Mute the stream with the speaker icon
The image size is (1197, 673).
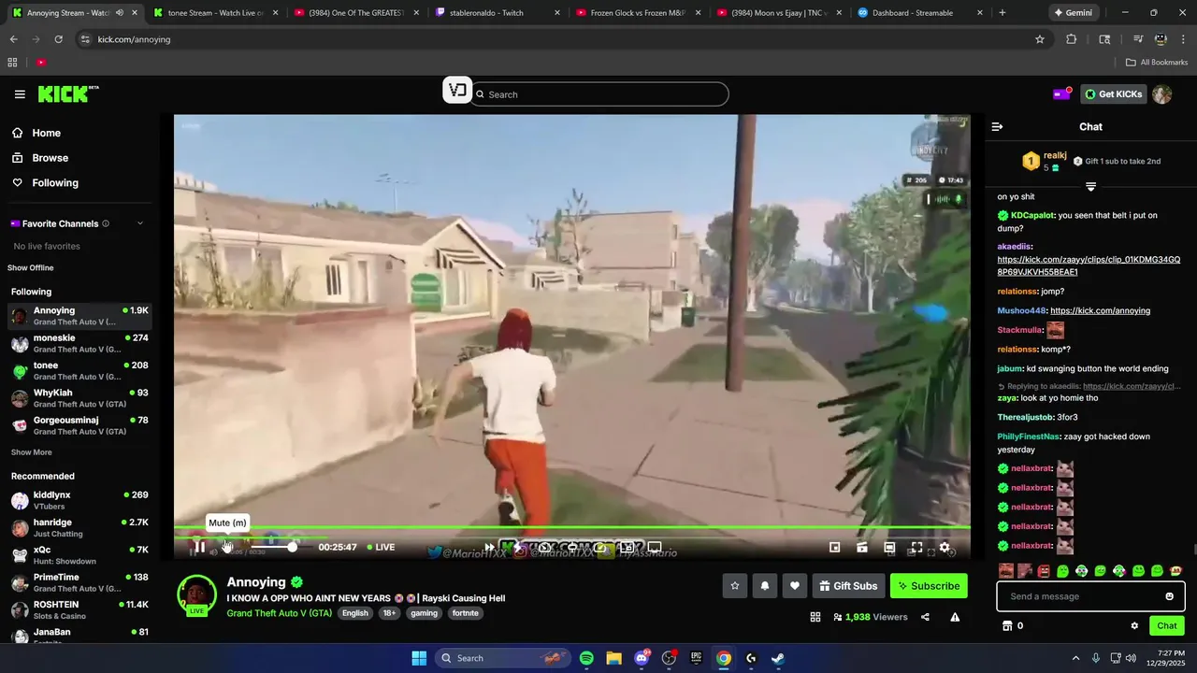coord(226,547)
